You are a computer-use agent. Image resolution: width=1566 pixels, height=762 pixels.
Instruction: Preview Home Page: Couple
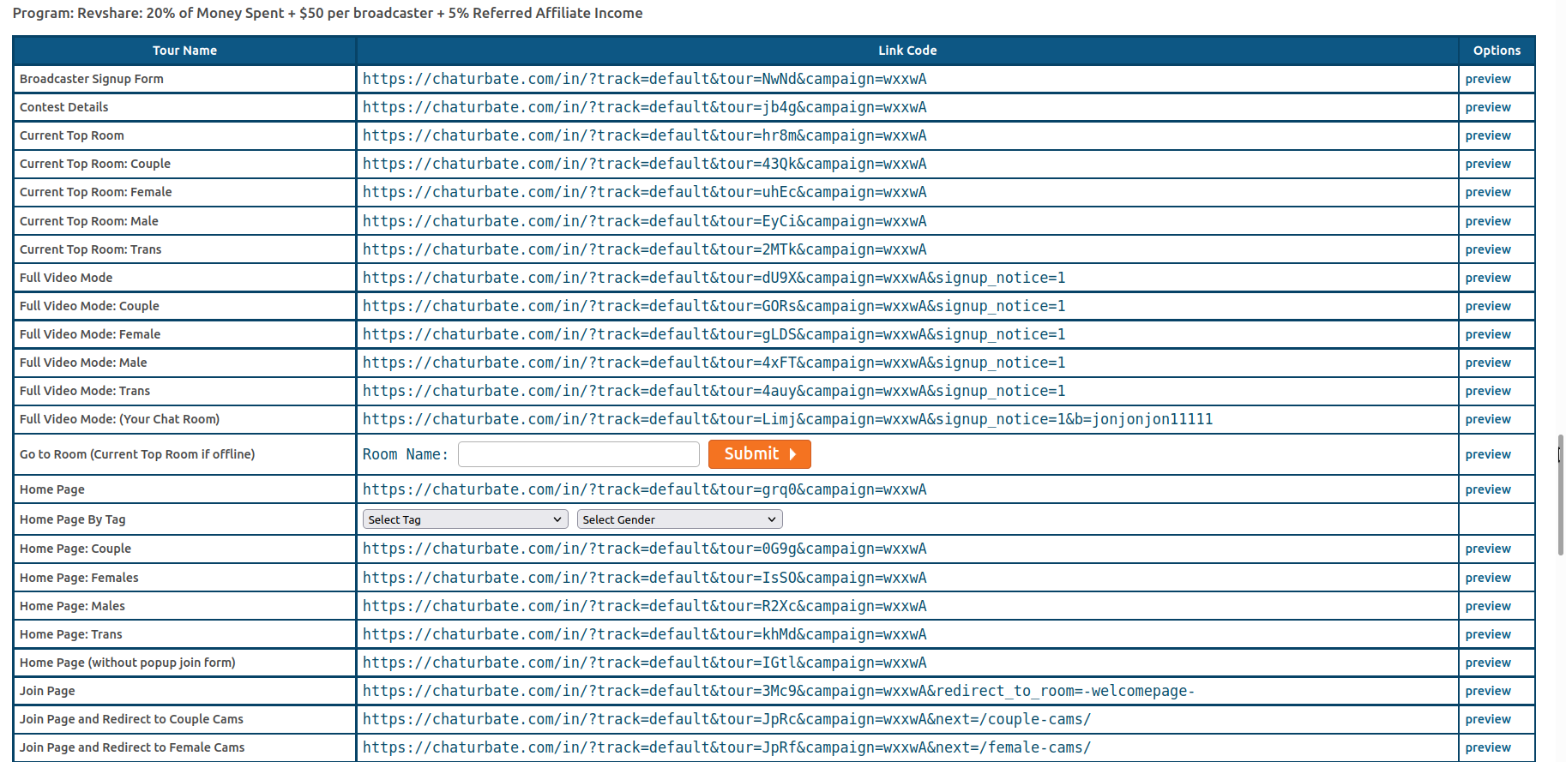(1487, 549)
